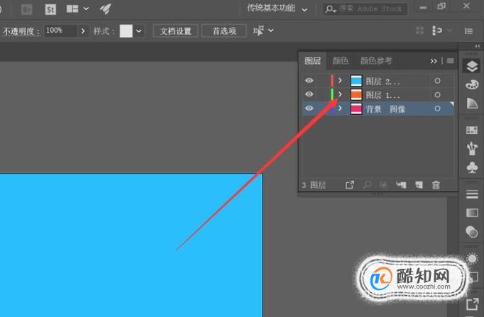Open Stroke panel dock icon
484x317 pixels.
coord(472,194)
